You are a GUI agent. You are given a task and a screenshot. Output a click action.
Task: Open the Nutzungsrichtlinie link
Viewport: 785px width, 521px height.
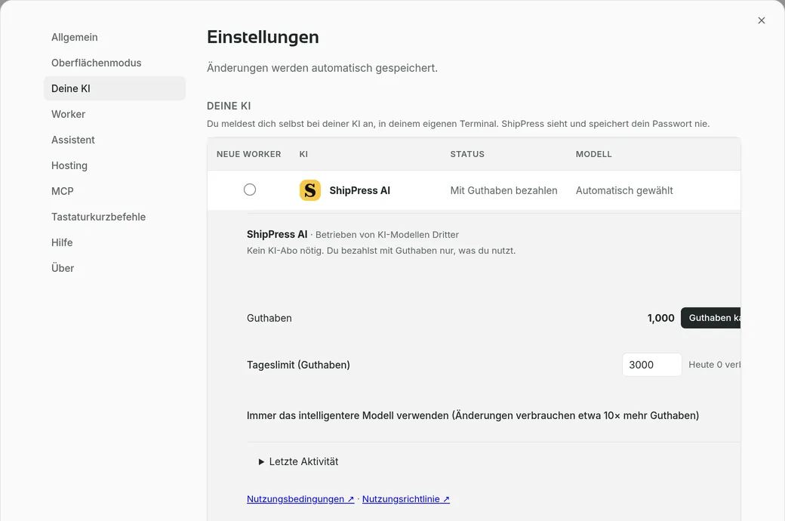click(406, 499)
